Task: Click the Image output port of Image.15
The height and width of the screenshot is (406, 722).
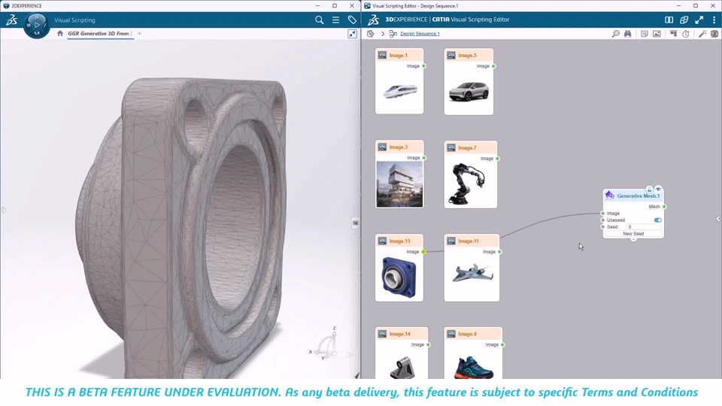Action: click(423, 252)
